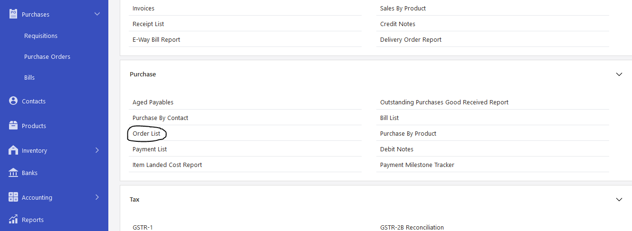Image resolution: width=632 pixels, height=231 pixels.
Task: Click the Inventory warehouse icon
Action: (13, 150)
